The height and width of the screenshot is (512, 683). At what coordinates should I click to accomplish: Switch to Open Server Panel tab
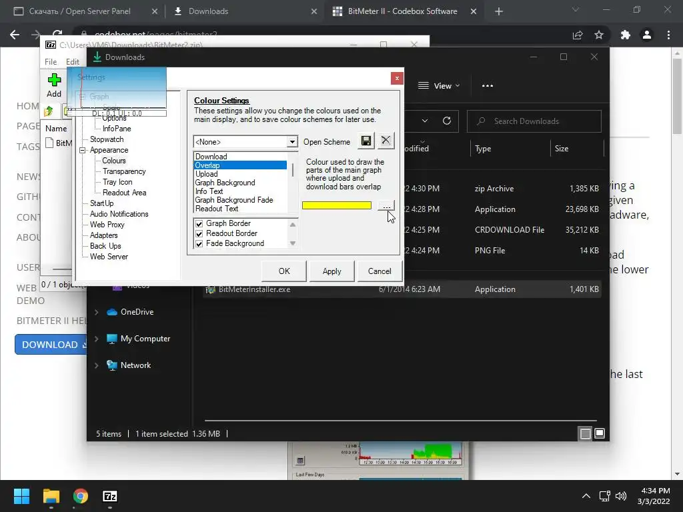pyautogui.click(x=85, y=11)
